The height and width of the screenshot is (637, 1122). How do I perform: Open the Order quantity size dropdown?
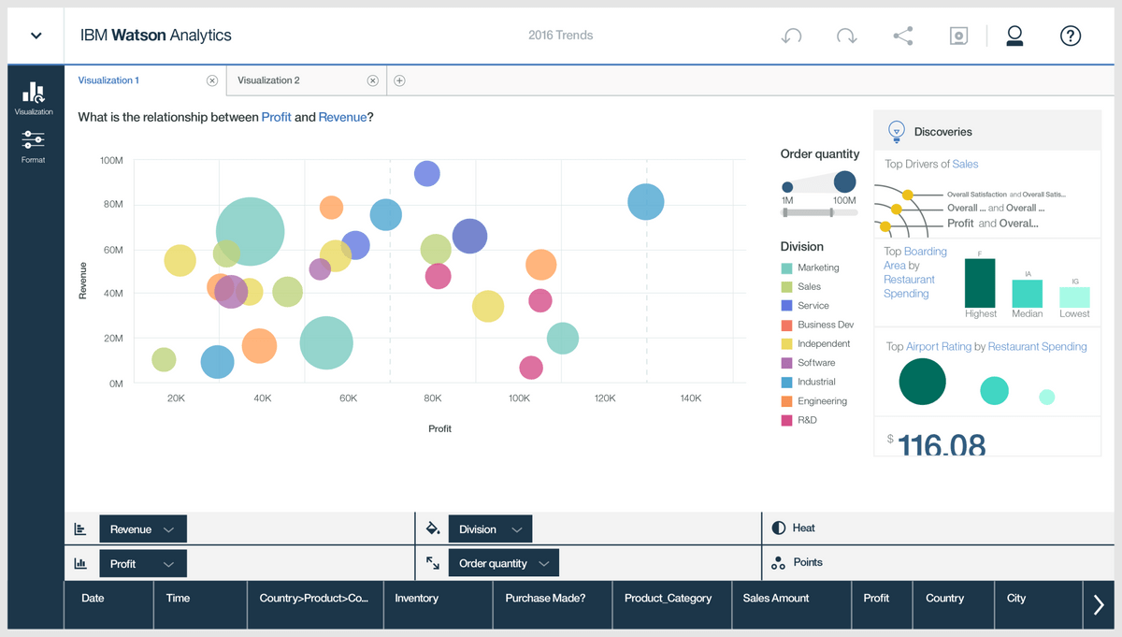(504, 564)
